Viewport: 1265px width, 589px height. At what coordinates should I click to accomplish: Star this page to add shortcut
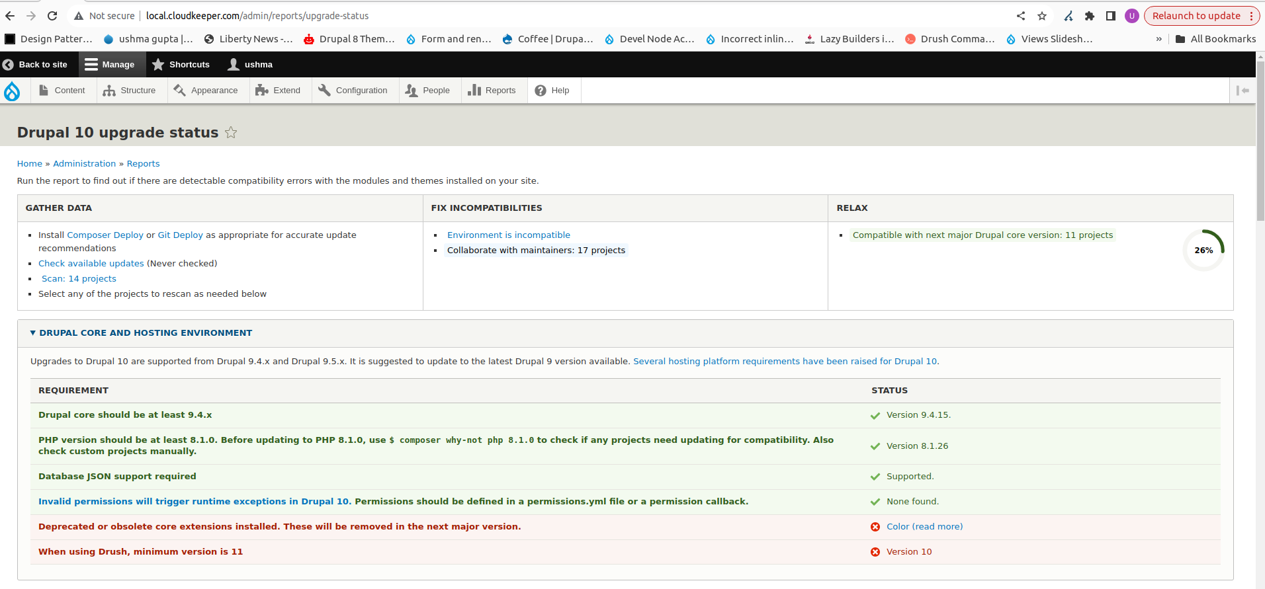coord(231,132)
